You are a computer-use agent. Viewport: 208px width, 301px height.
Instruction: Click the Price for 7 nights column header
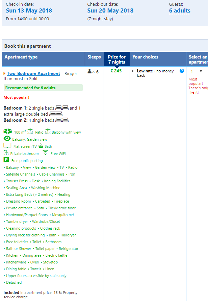click(x=116, y=59)
